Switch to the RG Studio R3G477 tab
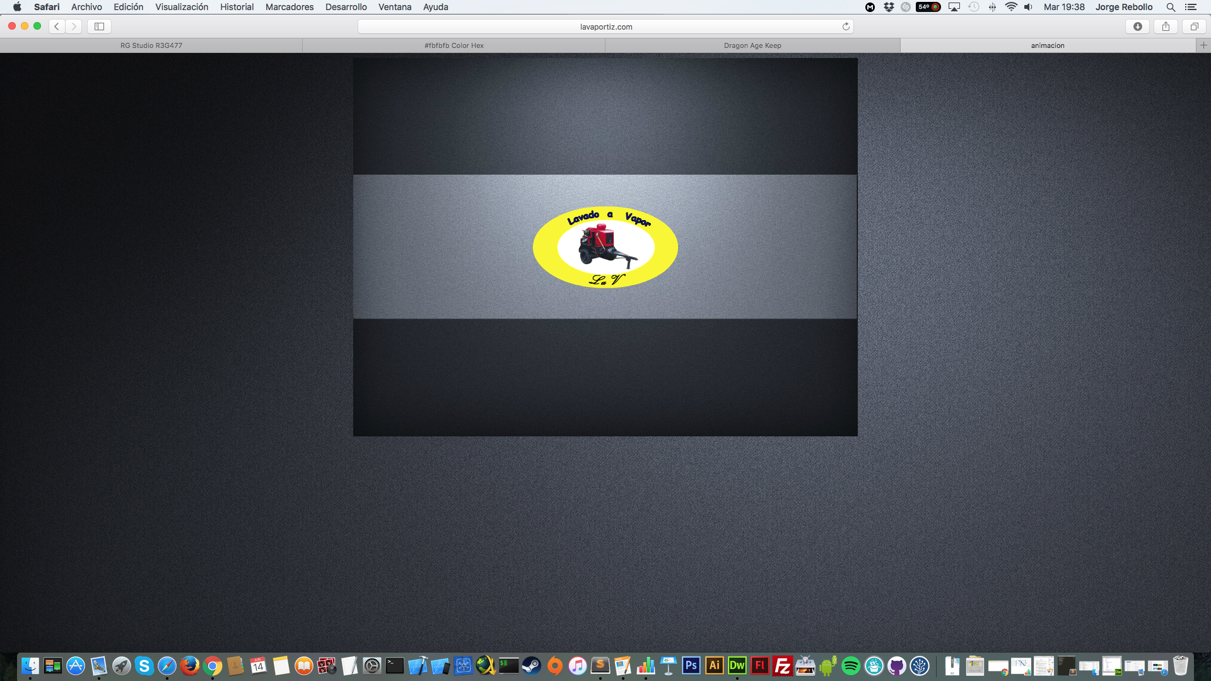 151,45
